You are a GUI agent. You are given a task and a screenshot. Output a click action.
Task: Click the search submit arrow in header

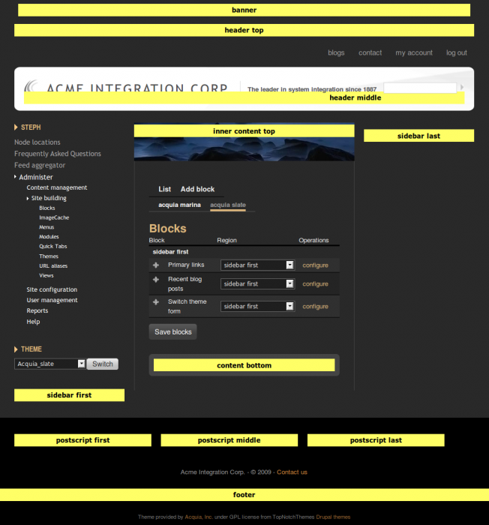click(462, 87)
